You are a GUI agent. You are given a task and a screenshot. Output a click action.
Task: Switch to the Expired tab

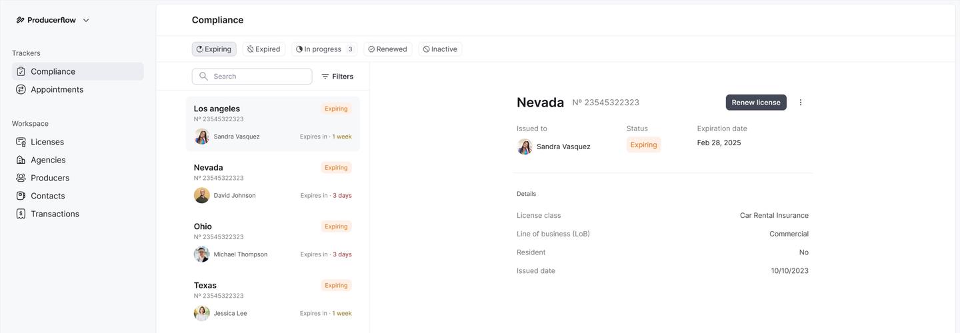coord(263,49)
